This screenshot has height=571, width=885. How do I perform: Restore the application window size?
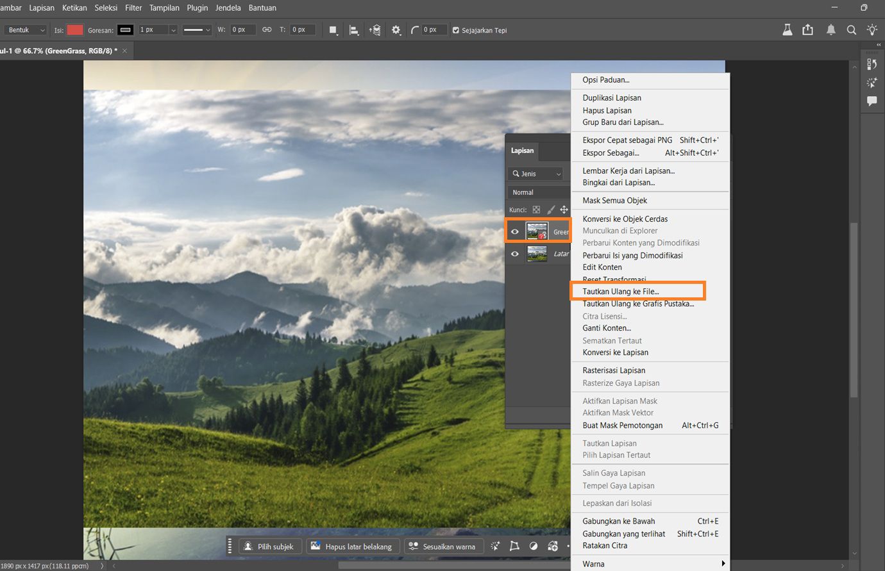click(864, 8)
